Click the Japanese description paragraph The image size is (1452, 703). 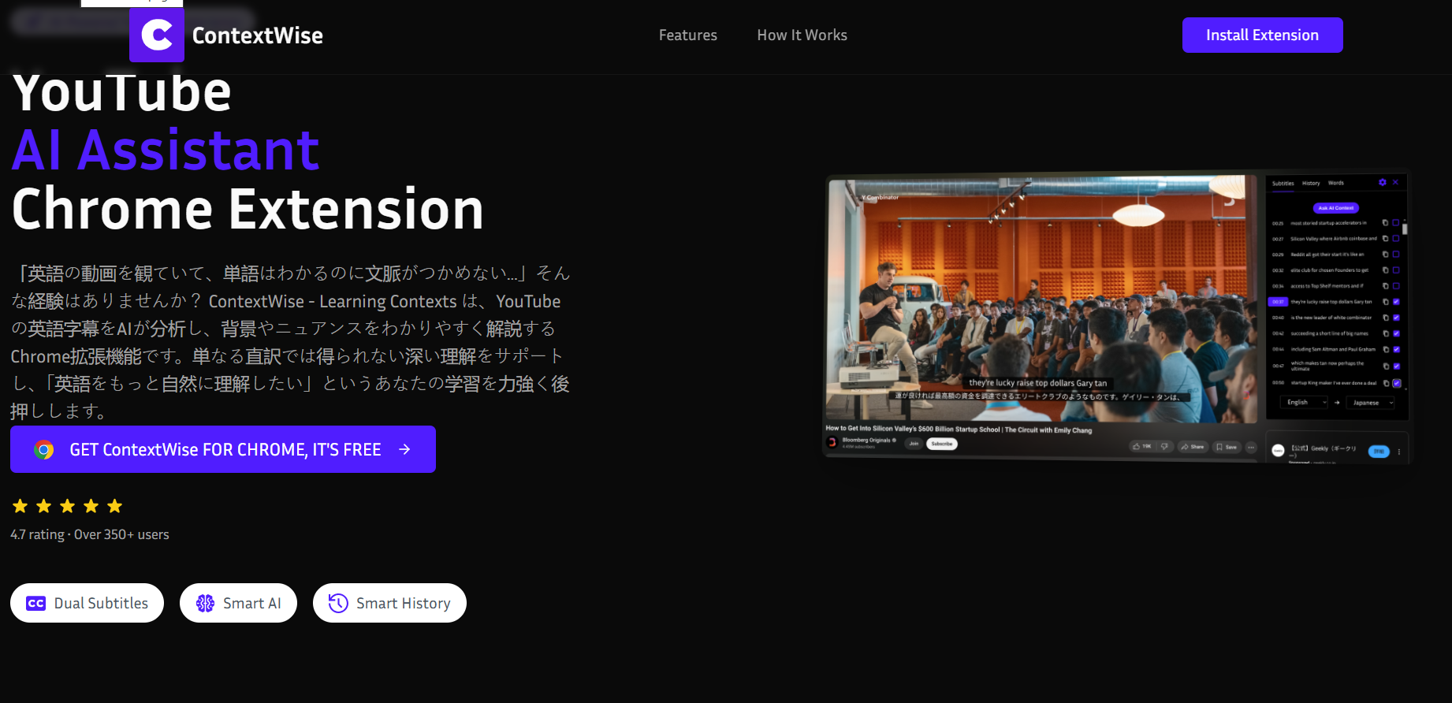290,342
